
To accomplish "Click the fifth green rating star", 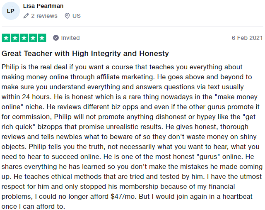I will (x=42, y=38).
